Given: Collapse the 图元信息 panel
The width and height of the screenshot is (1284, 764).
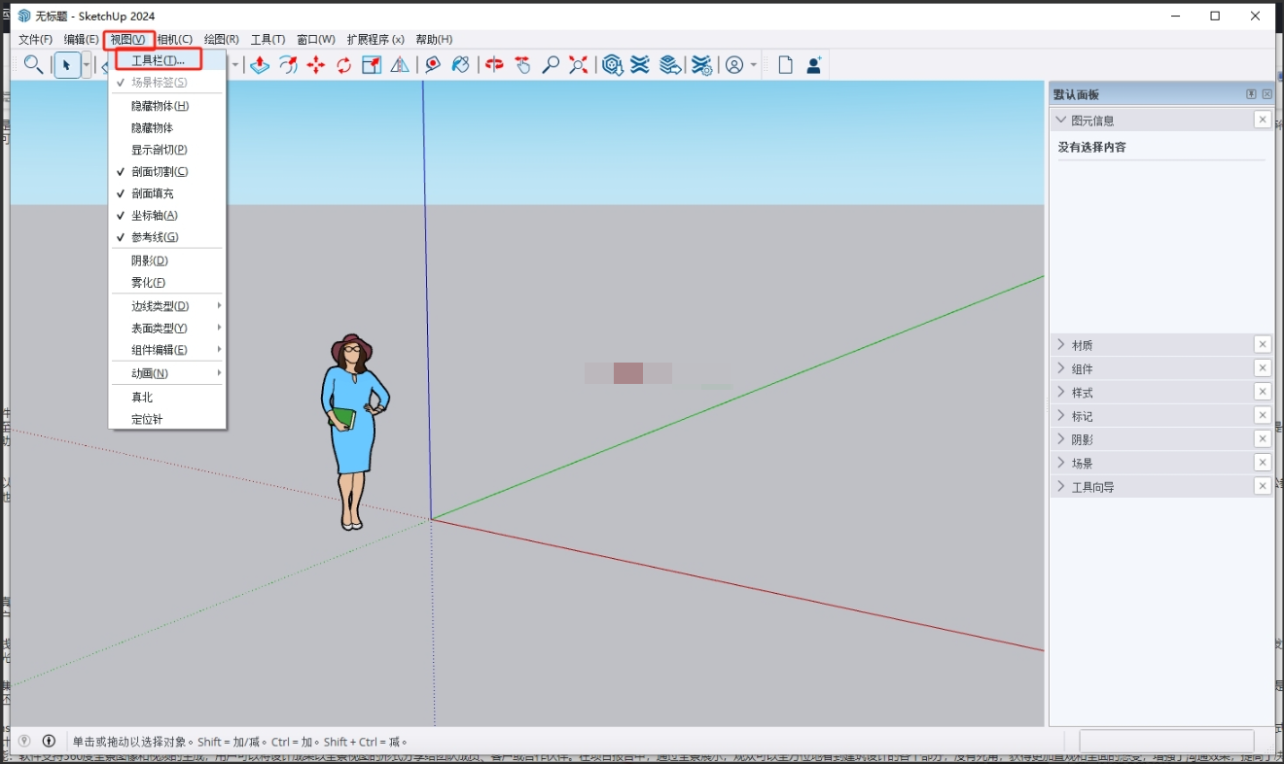Looking at the screenshot, I should 1061,120.
